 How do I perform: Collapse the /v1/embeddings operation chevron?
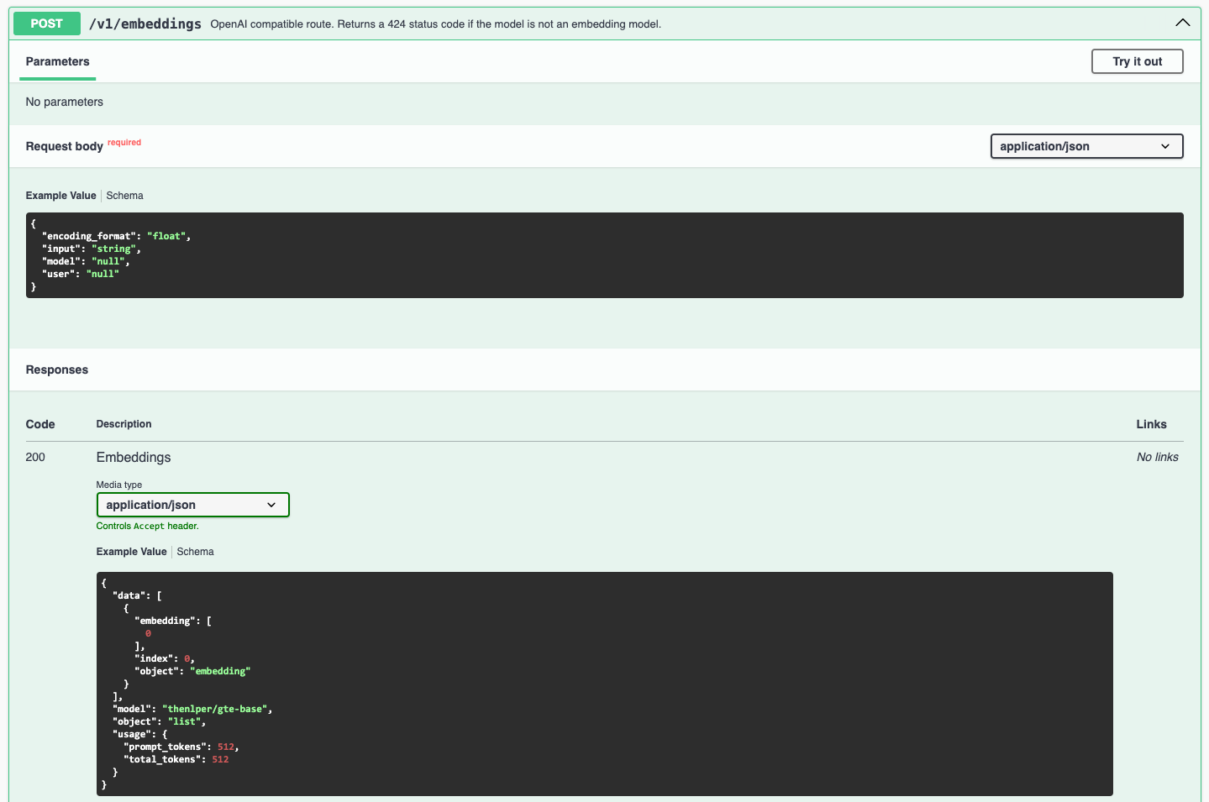(x=1182, y=23)
